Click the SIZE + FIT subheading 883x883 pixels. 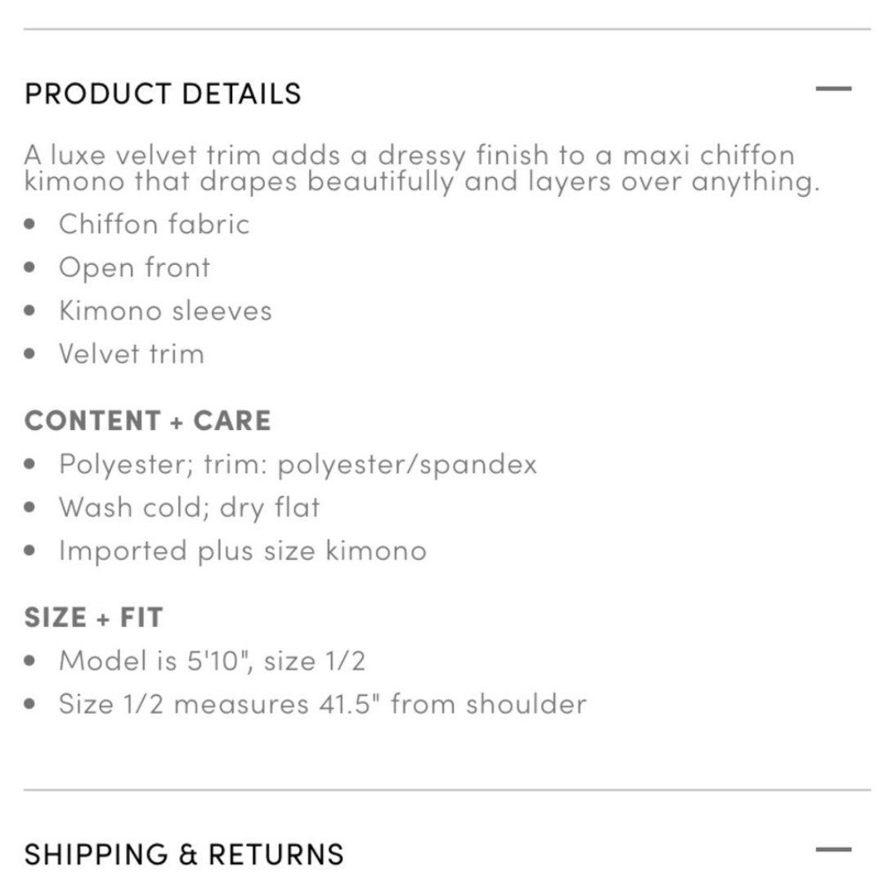94,617
